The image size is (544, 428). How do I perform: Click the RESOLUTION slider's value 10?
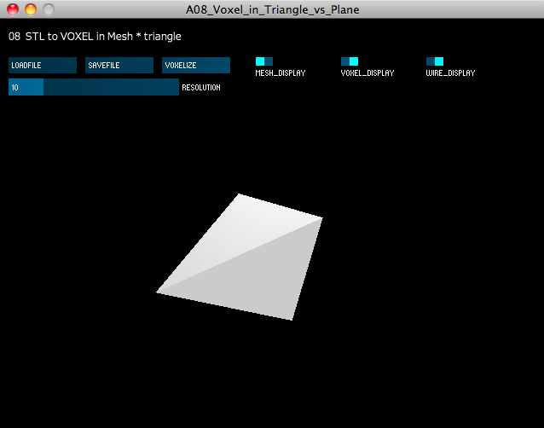(15, 87)
